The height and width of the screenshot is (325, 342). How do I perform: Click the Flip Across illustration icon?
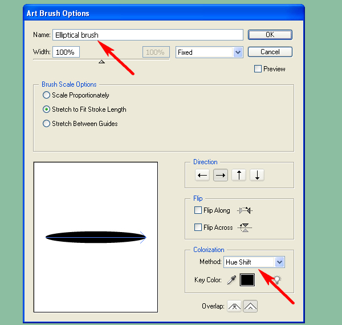245,227
